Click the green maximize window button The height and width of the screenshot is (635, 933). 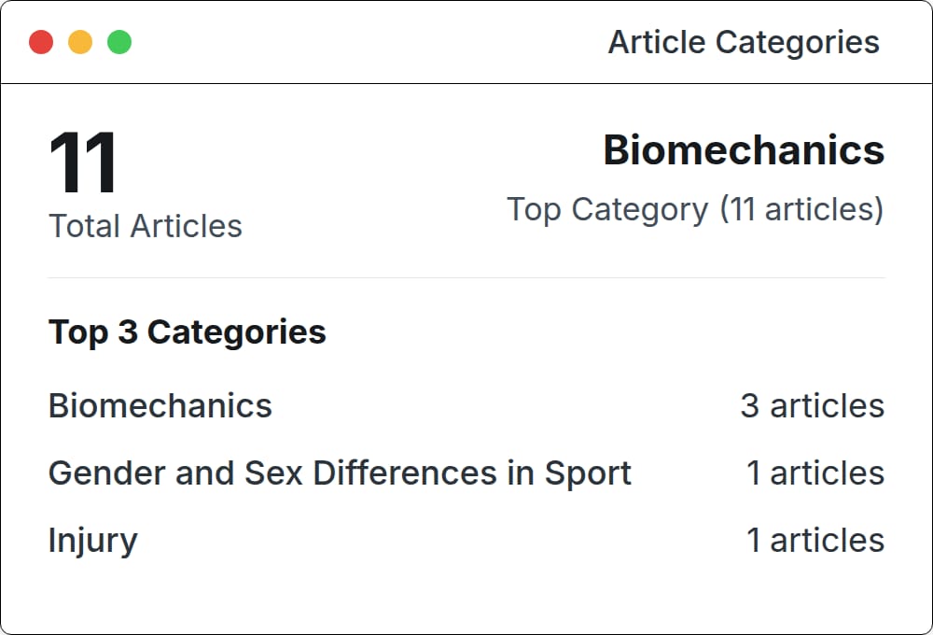[119, 42]
